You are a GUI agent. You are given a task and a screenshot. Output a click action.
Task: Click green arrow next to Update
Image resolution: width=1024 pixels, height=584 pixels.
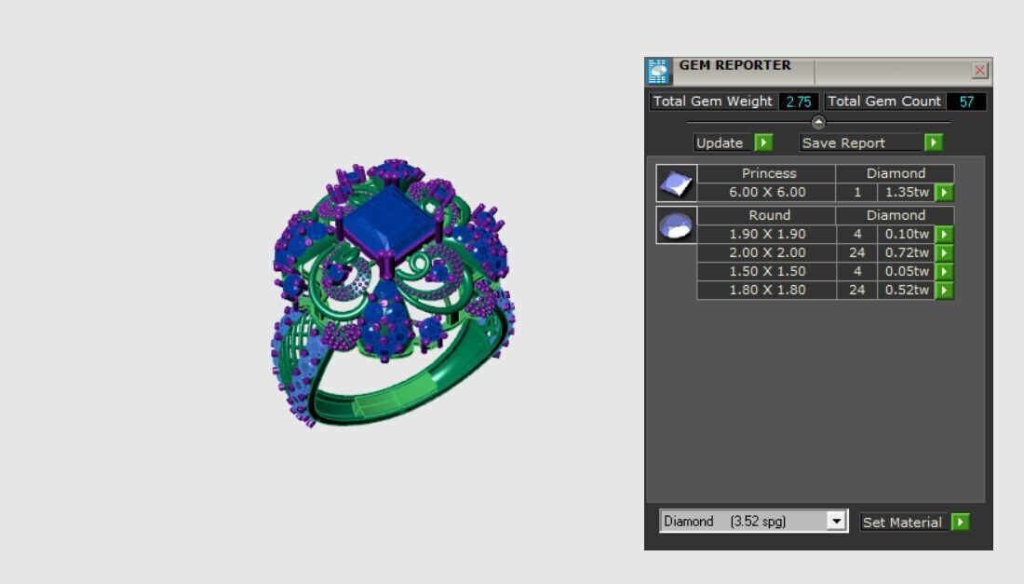(x=763, y=143)
